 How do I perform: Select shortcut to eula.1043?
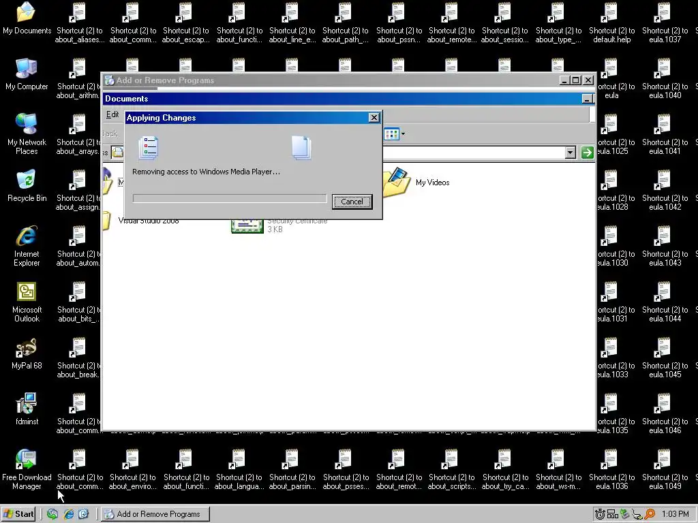coord(665,247)
